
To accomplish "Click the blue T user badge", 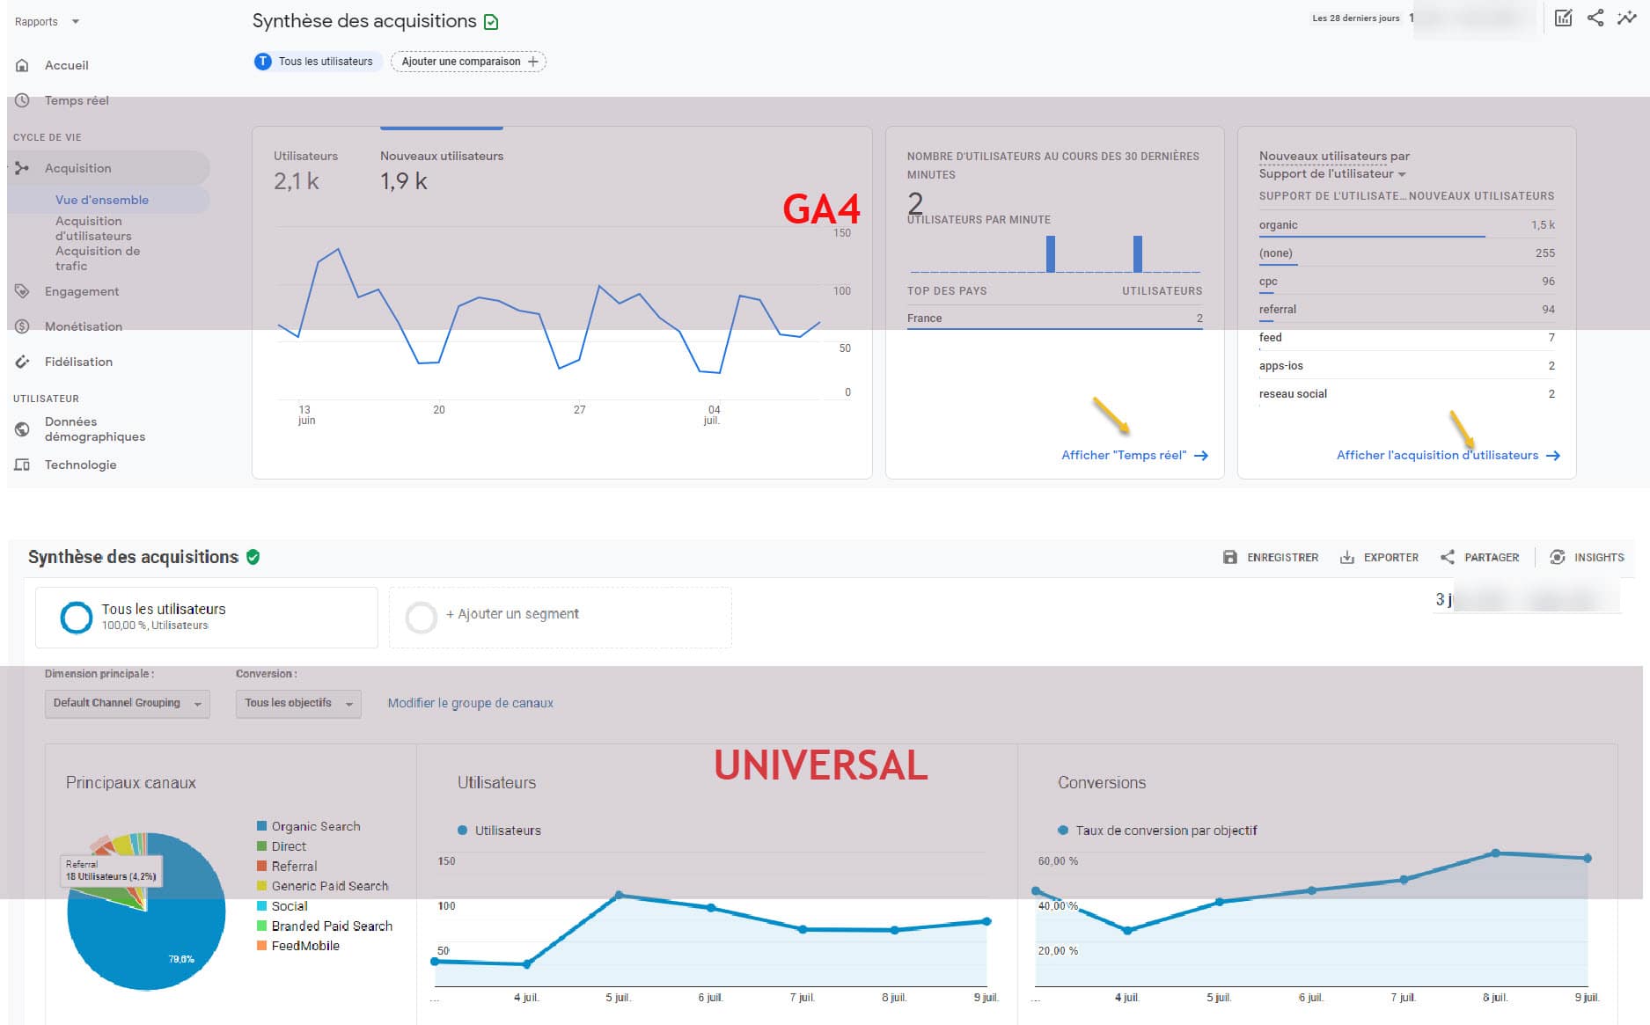I will pos(263,62).
